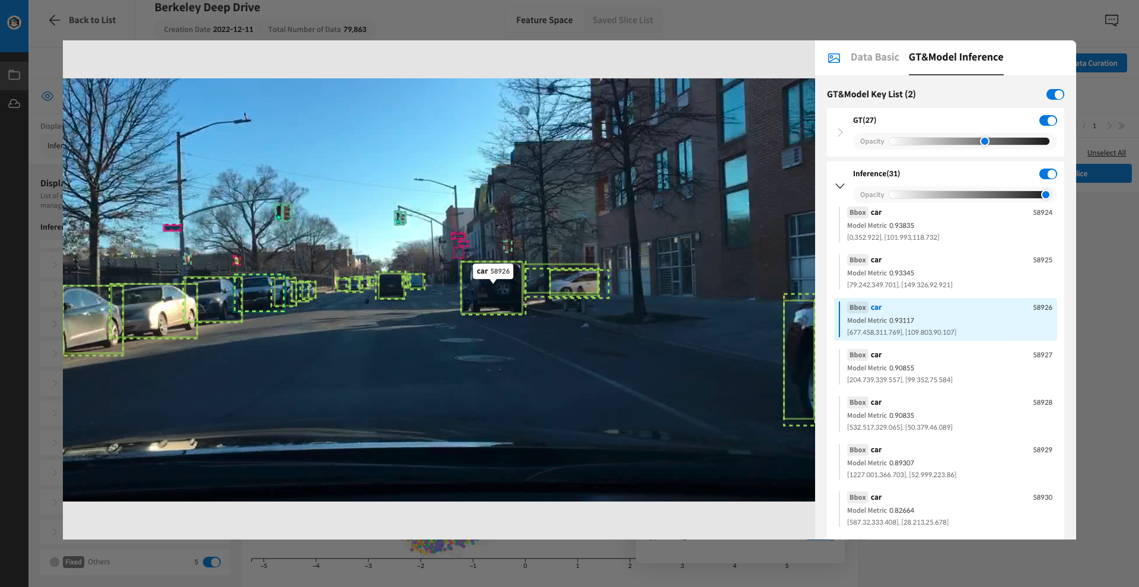The height and width of the screenshot is (587, 1139).
Task: Click the back arrow icon next to Back to List
Action: [54, 20]
